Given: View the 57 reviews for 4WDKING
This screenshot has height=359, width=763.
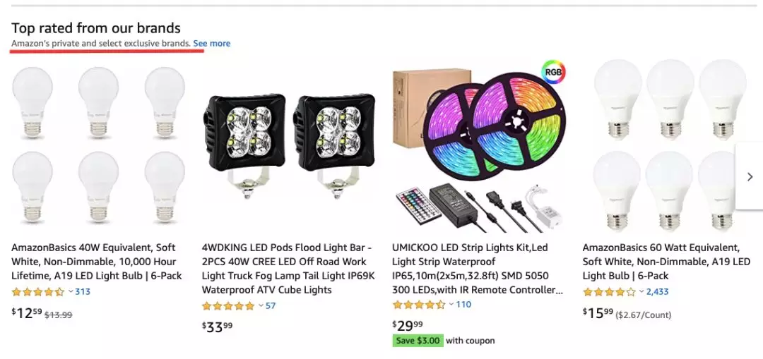Looking at the screenshot, I should pyautogui.click(x=271, y=306).
